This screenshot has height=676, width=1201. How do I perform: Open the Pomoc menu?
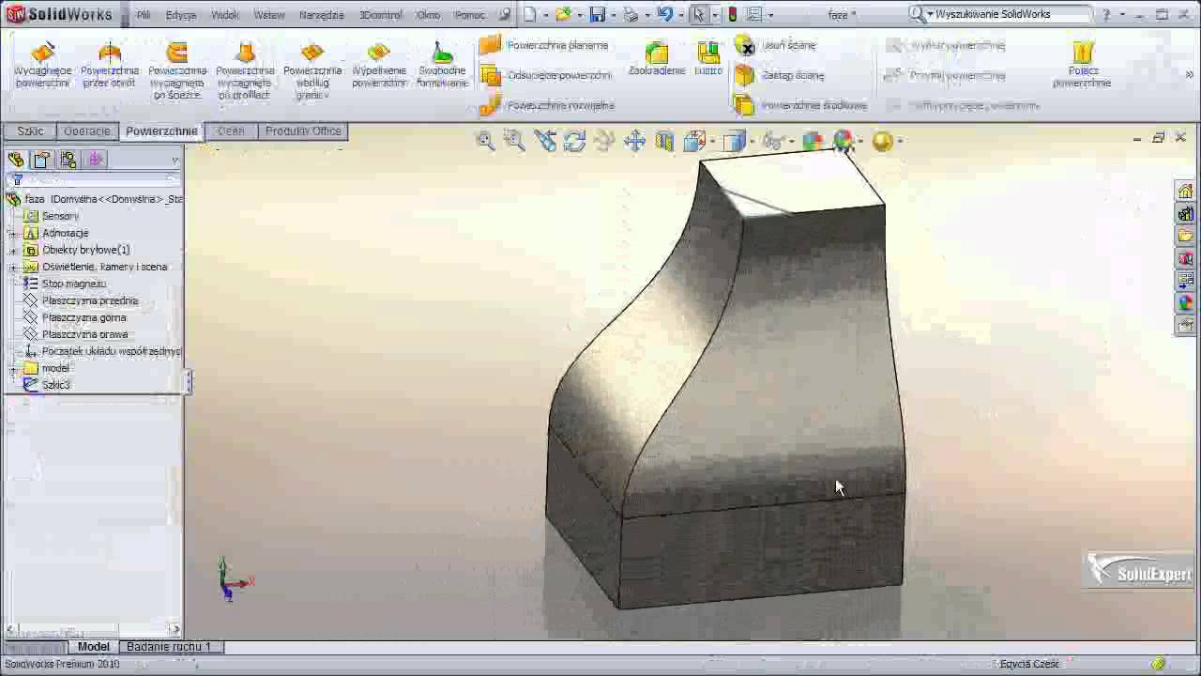tap(469, 15)
